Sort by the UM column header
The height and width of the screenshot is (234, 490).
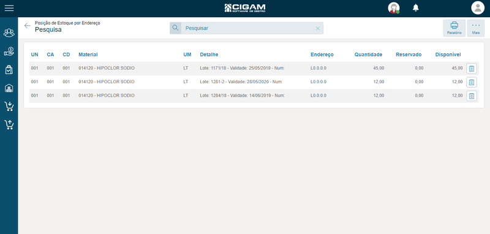pyautogui.click(x=187, y=55)
